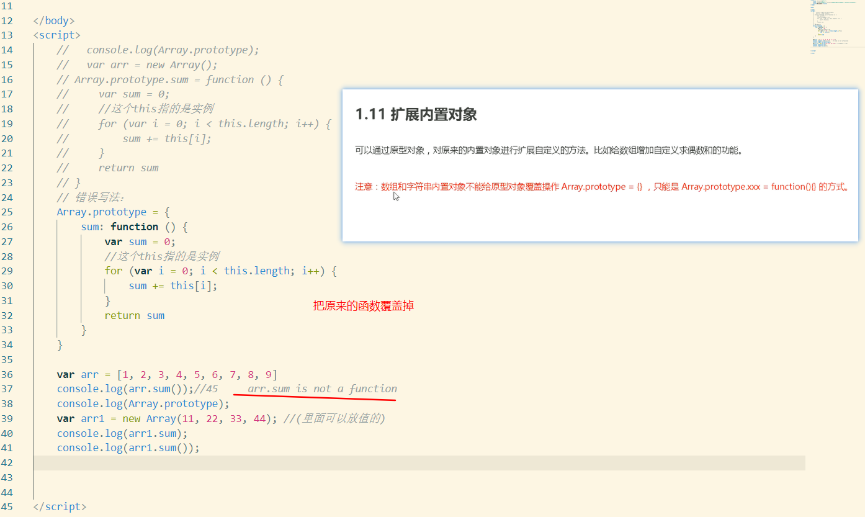This screenshot has height=517, width=865.
Task: Click line number 25 in gutter
Action: click(x=7, y=212)
